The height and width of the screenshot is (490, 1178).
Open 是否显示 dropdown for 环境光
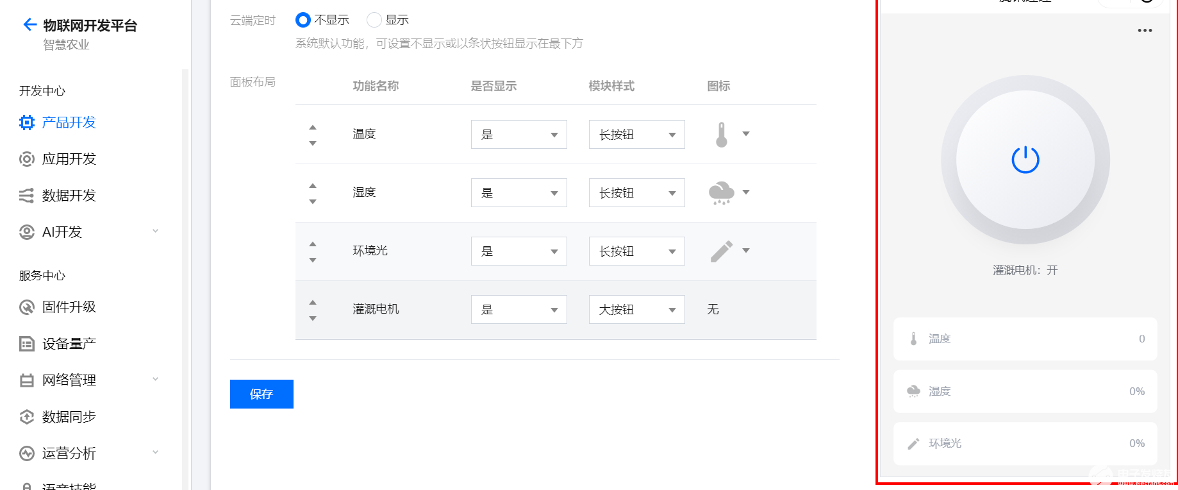tap(519, 251)
